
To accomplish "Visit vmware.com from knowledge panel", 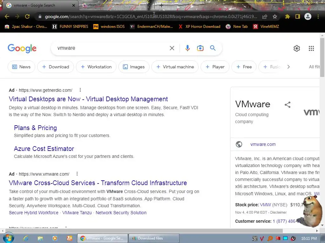I will point(263,144).
